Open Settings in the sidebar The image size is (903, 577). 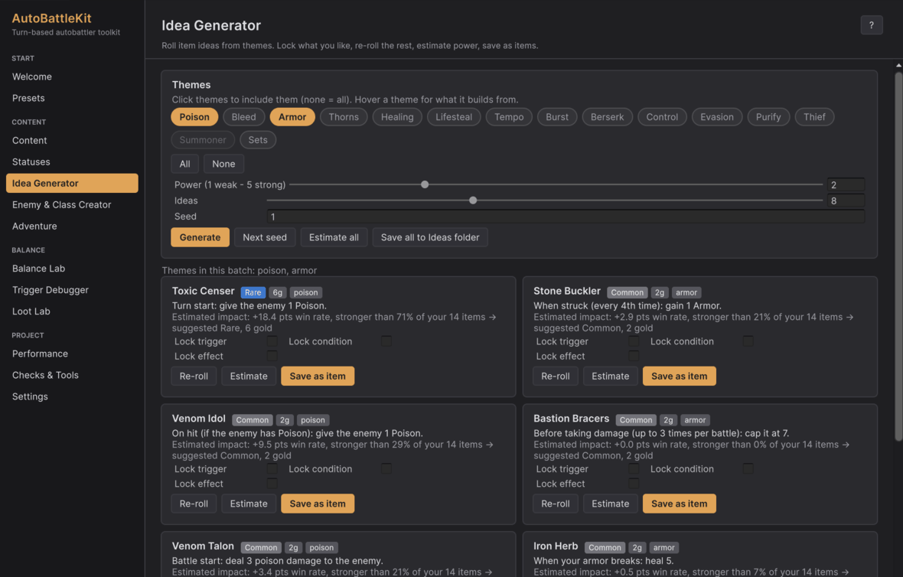tap(72, 396)
